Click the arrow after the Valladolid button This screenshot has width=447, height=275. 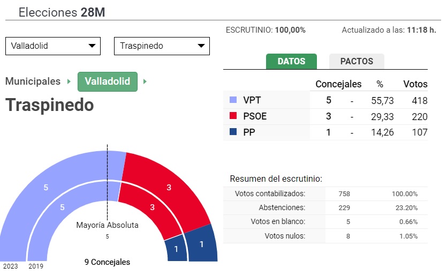point(145,82)
